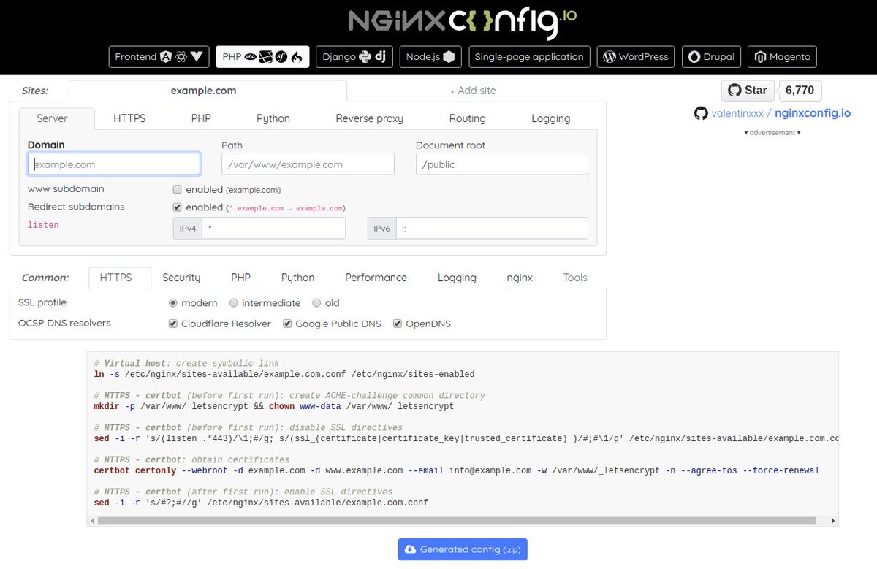Click the Python snake icon in Django preset
The width and height of the screenshot is (877, 569).
coord(365,57)
